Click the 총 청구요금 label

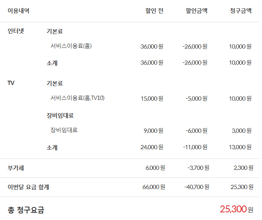coord(26,210)
